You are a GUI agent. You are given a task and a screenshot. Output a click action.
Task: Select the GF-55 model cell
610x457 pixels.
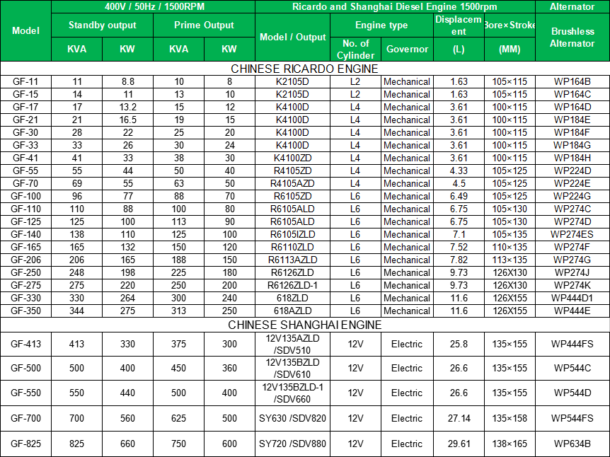(25, 170)
